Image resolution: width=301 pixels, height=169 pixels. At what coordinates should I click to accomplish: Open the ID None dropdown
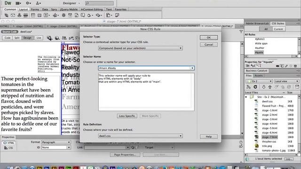tap(56, 147)
